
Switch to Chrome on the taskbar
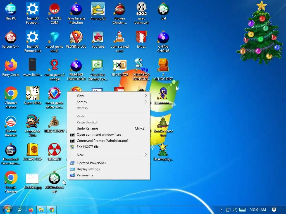point(52,210)
